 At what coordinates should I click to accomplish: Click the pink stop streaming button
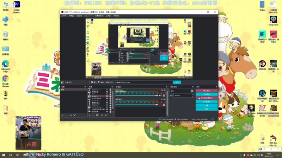(207, 91)
